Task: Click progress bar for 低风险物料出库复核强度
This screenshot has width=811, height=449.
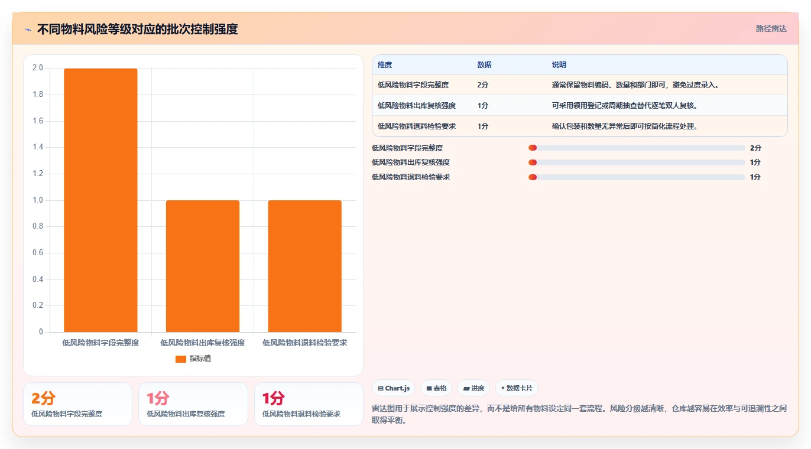Action: click(637, 162)
